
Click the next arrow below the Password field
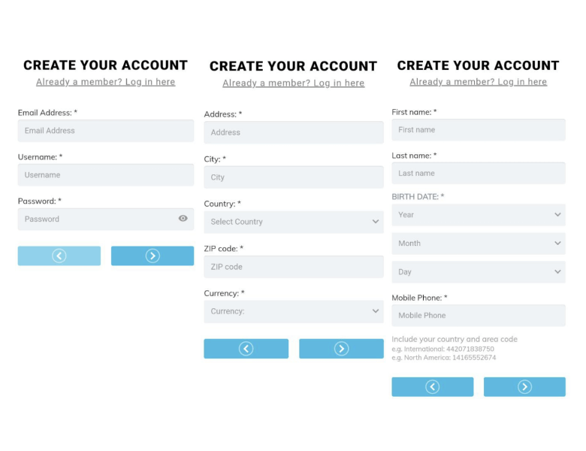(153, 256)
